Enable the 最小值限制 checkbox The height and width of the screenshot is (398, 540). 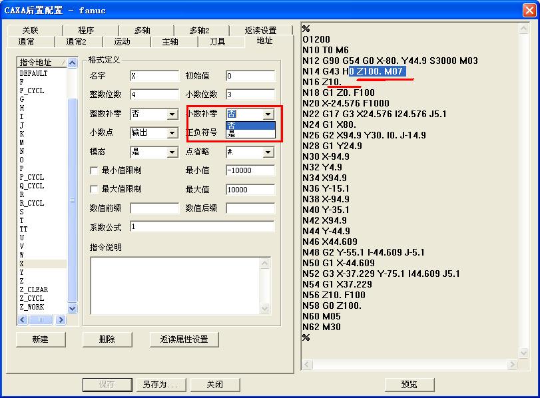(94, 170)
